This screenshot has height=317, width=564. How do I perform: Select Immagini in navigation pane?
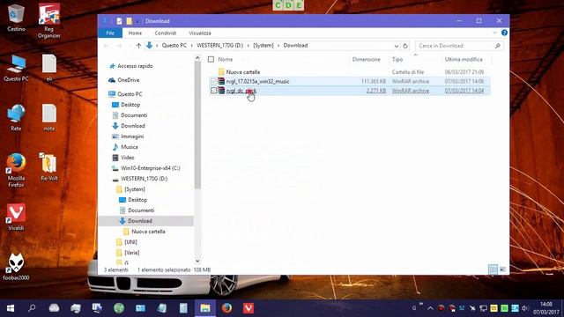coord(132,136)
